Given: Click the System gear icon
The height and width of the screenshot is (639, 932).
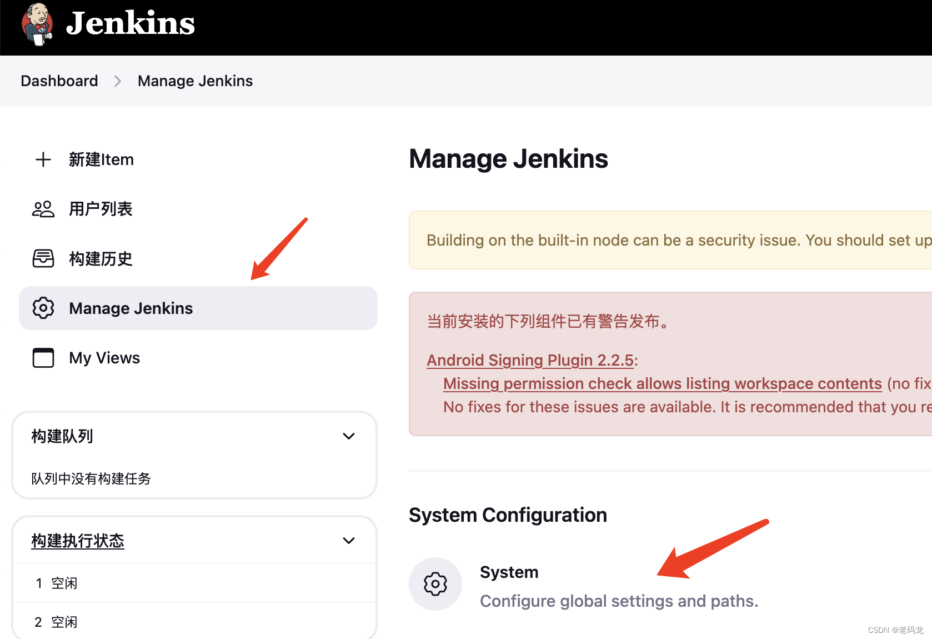Looking at the screenshot, I should pyautogui.click(x=435, y=584).
